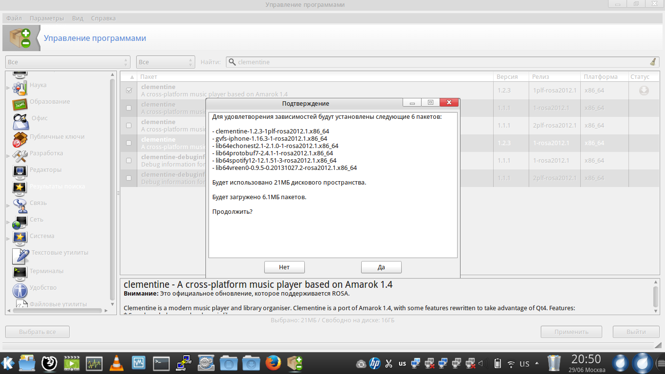The width and height of the screenshot is (665, 374).
Task: Click the Выбрать все button
Action: 37,332
